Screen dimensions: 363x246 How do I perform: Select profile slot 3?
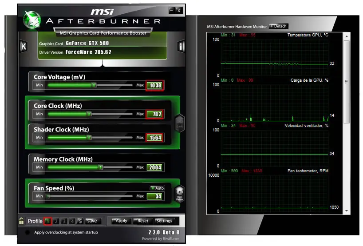pos(64,221)
